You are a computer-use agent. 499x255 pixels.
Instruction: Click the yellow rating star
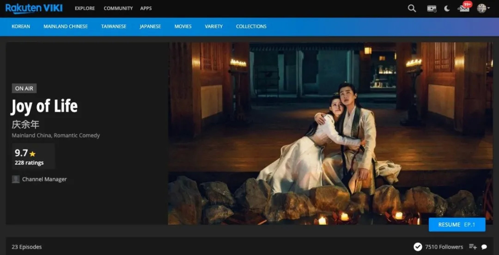click(32, 154)
